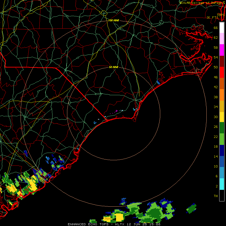Click the '58' legend value
Viewport: 226px width, 226px height.
tap(216, 47)
